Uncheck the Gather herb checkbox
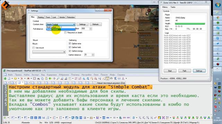 click(x=70, y=47)
